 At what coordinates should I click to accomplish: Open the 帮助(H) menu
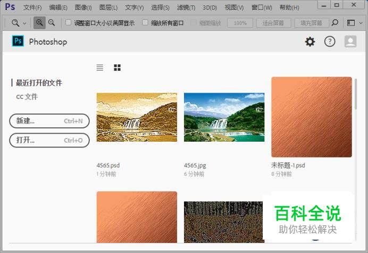point(289,7)
